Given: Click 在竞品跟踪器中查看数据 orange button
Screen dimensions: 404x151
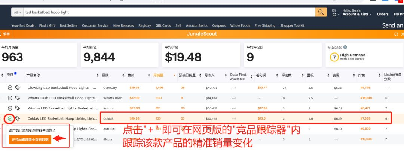Looking at the screenshot, I should [x=30, y=139].
